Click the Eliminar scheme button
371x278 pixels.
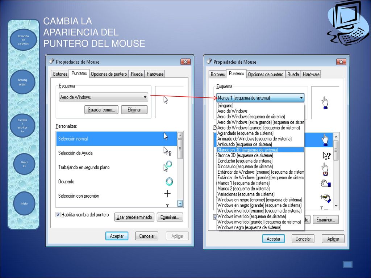pyautogui.click(x=134, y=110)
